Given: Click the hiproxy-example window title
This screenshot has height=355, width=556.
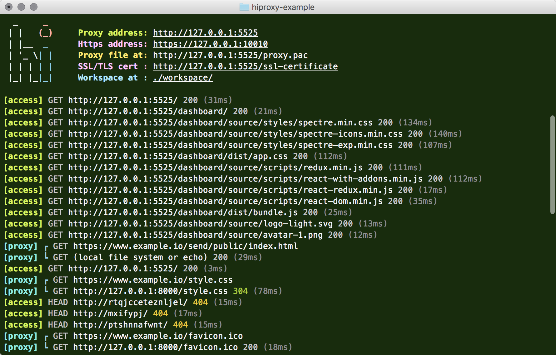Looking at the screenshot, I should (283, 7).
